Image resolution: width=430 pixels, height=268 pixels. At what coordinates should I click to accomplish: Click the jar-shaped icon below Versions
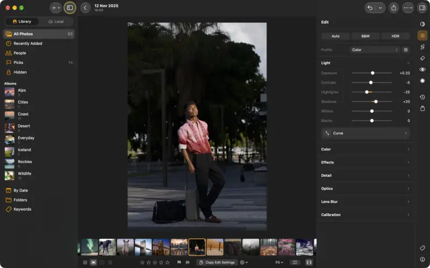422,108
